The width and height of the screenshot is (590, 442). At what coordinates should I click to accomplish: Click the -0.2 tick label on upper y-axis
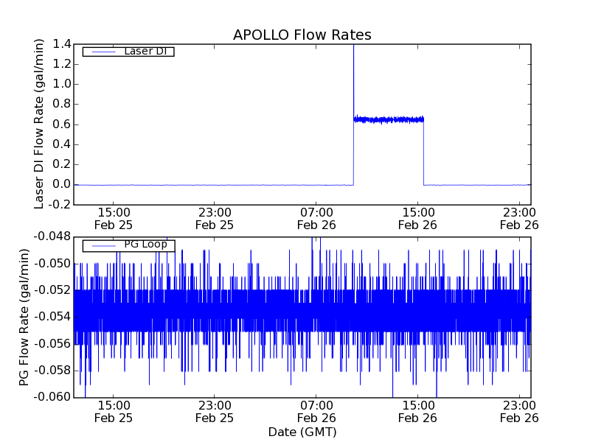(x=59, y=205)
